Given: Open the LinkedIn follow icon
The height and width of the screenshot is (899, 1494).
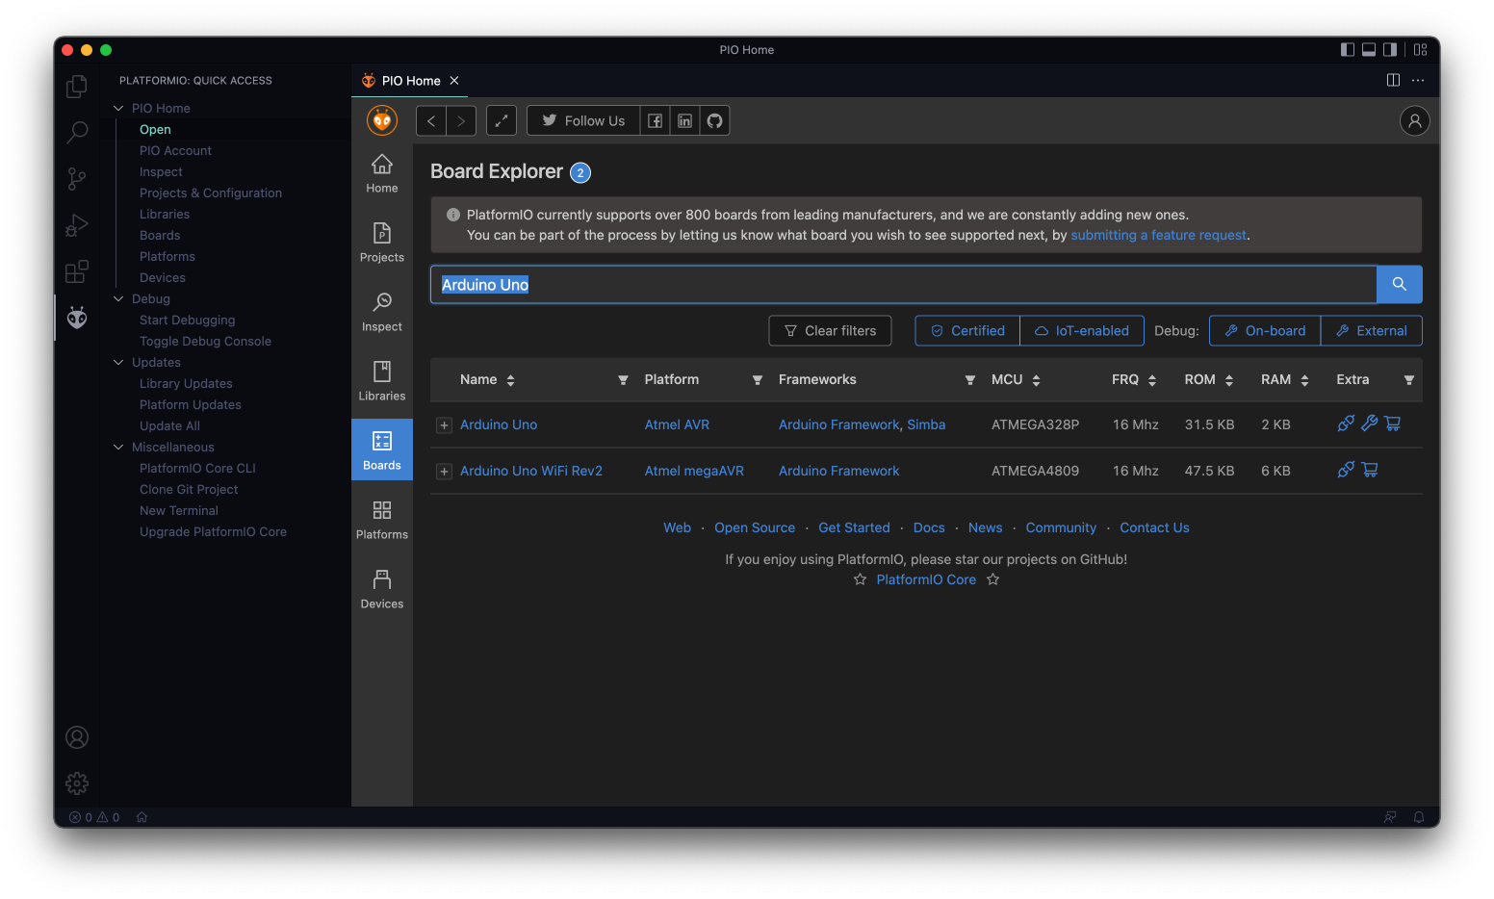Looking at the screenshot, I should [x=684, y=120].
